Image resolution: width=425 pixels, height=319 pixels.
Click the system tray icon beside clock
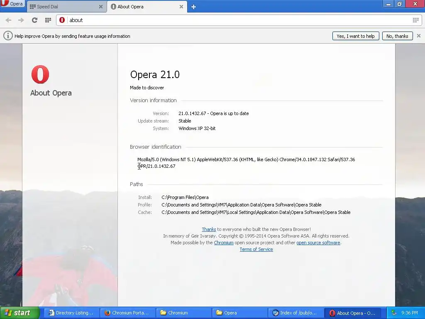pyautogui.click(x=394, y=313)
